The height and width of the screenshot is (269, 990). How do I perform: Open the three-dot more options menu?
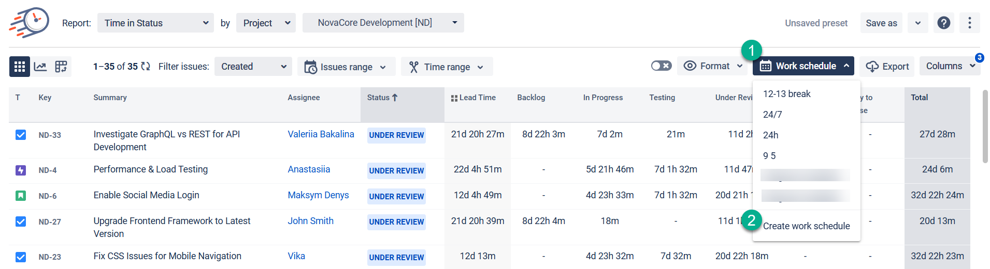(969, 23)
